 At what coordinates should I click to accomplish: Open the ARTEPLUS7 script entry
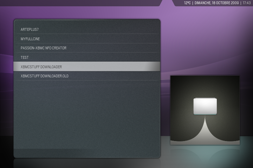(x=87, y=29)
